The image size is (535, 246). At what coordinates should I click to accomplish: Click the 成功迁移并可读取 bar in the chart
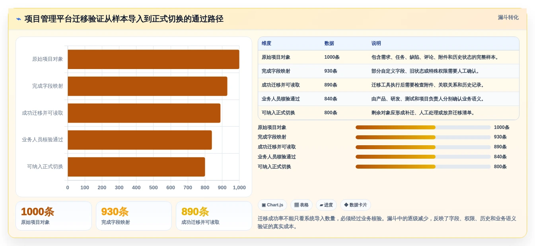(144, 113)
